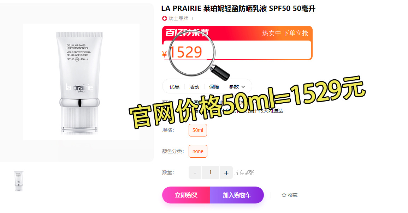The height and width of the screenshot is (213, 408).
Task: Open the main sunscreen product image
Action: (x=81, y=82)
